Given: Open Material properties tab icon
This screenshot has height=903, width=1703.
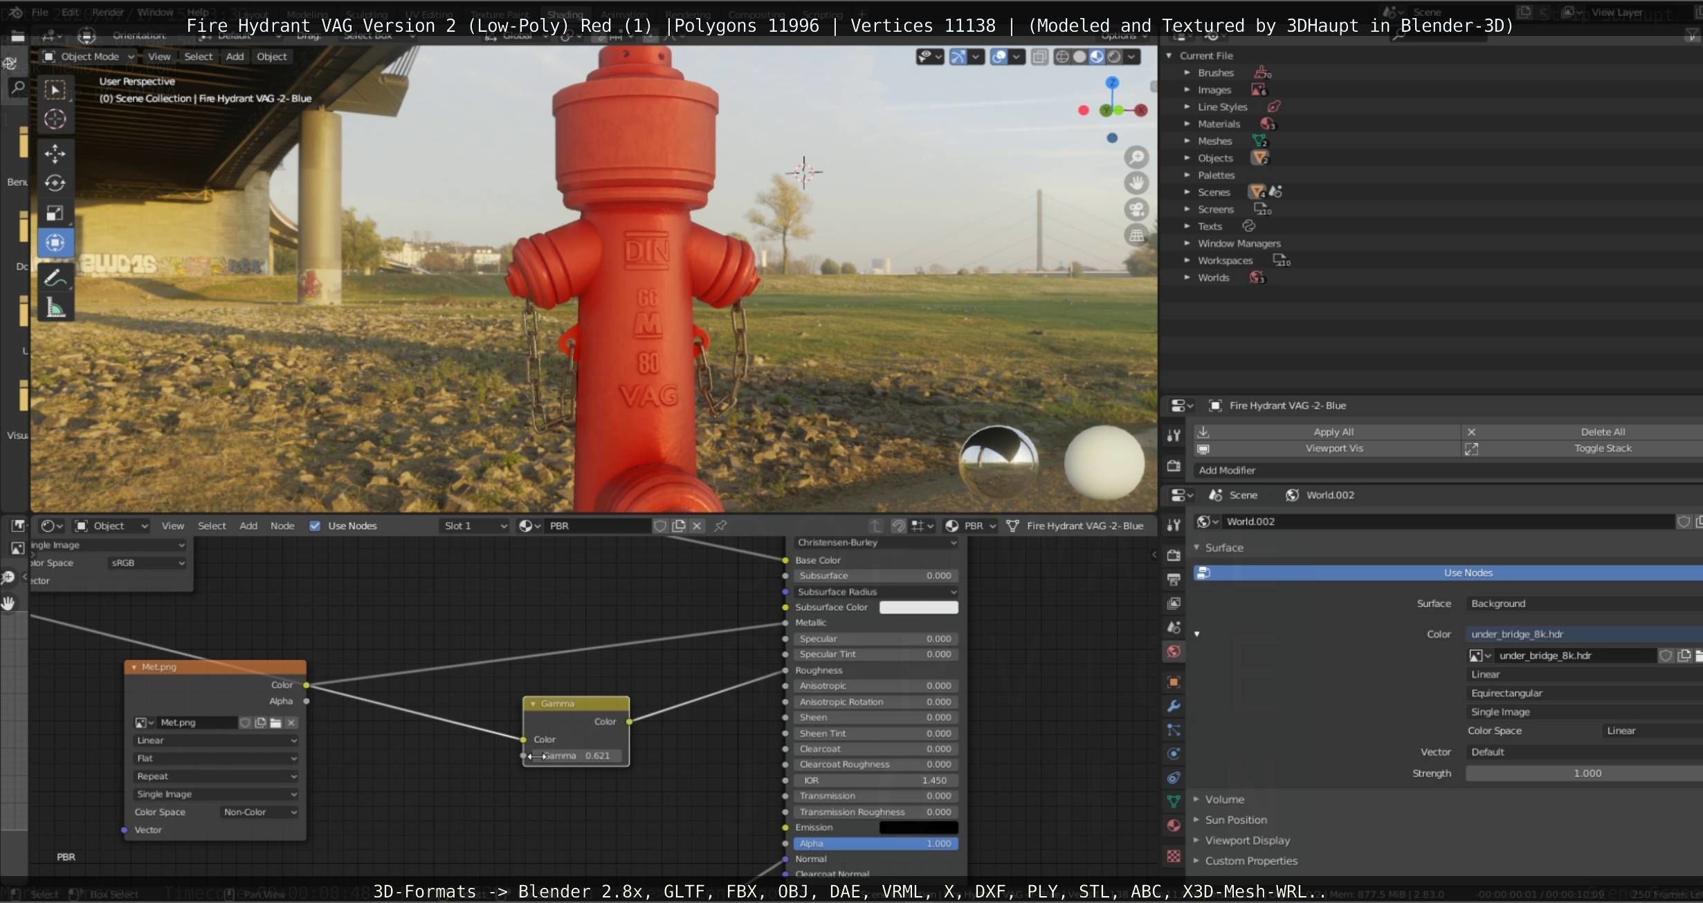Looking at the screenshot, I should [x=1174, y=826].
